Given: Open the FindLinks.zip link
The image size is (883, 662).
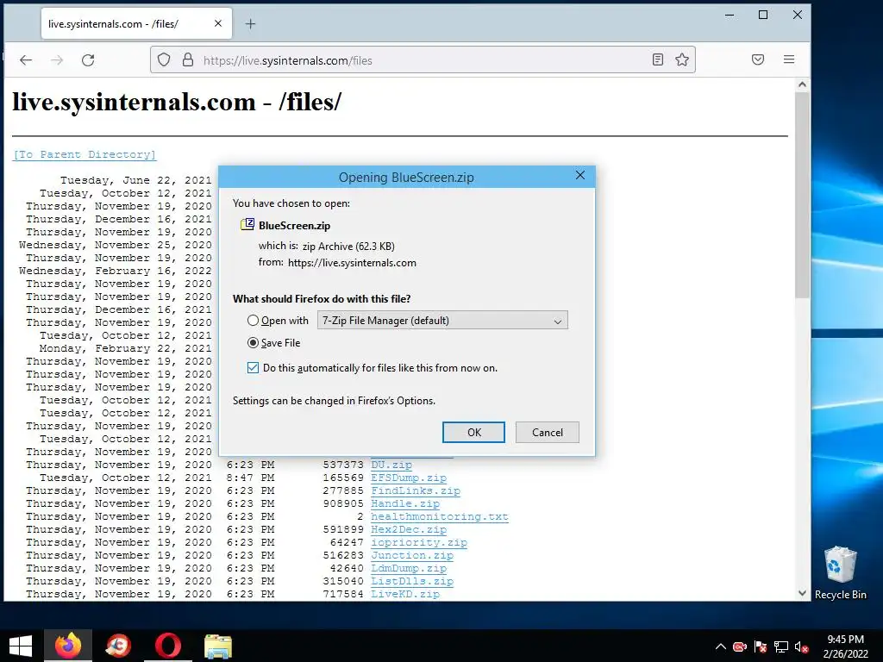Looking at the screenshot, I should pos(415,490).
